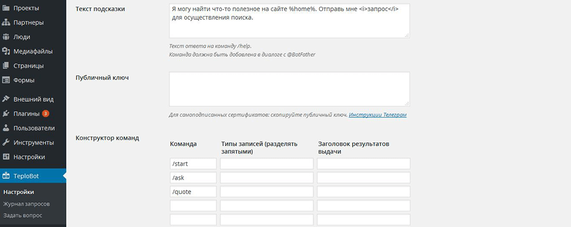Click the Заголовок результатов выдачи header

[x=354, y=148]
